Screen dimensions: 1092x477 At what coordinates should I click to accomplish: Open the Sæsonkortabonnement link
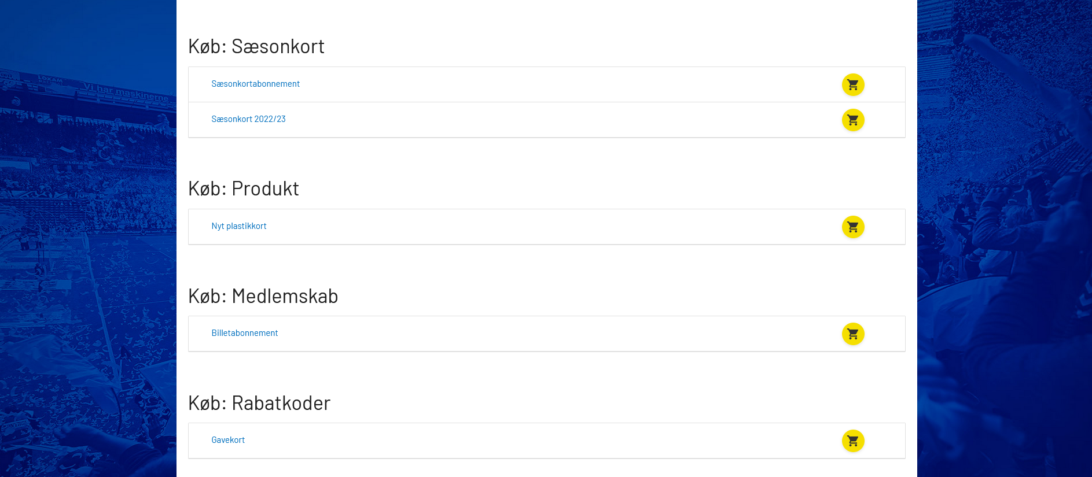(255, 84)
